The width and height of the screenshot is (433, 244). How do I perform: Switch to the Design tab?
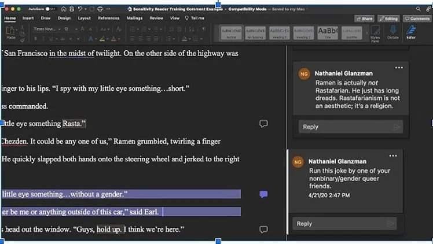click(64, 18)
